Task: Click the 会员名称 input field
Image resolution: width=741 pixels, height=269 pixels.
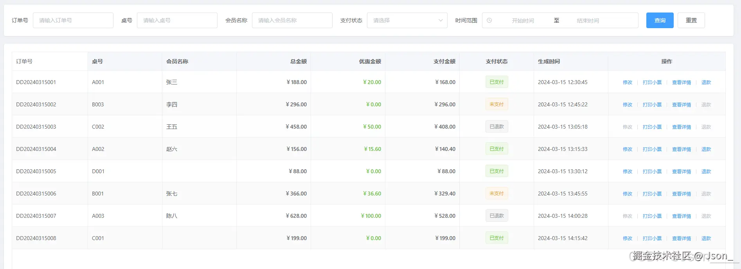Action: point(292,20)
